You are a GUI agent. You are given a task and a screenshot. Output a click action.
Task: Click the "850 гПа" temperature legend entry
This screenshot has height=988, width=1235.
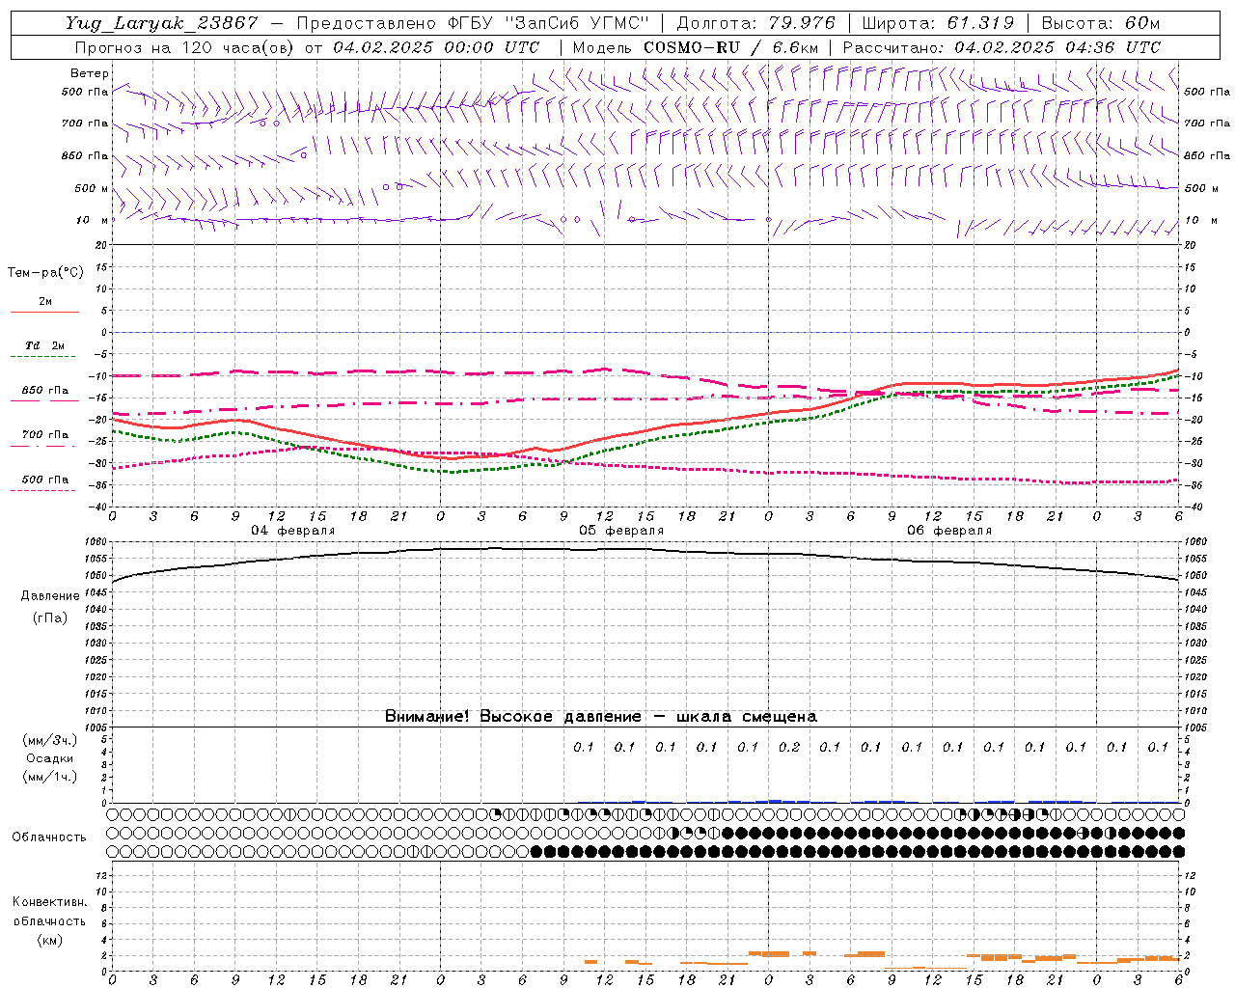click(x=45, y=391)
